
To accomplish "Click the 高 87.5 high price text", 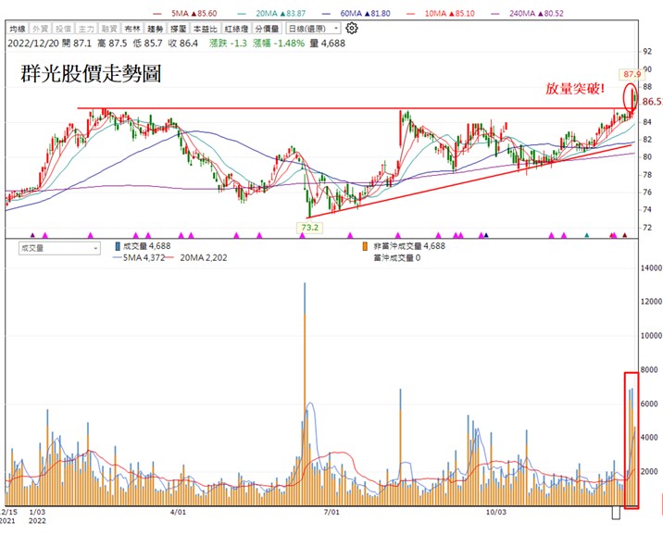I will [112, 43].
